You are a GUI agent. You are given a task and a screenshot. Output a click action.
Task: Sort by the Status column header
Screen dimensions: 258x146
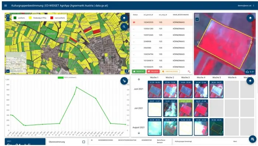pos(135,15)
